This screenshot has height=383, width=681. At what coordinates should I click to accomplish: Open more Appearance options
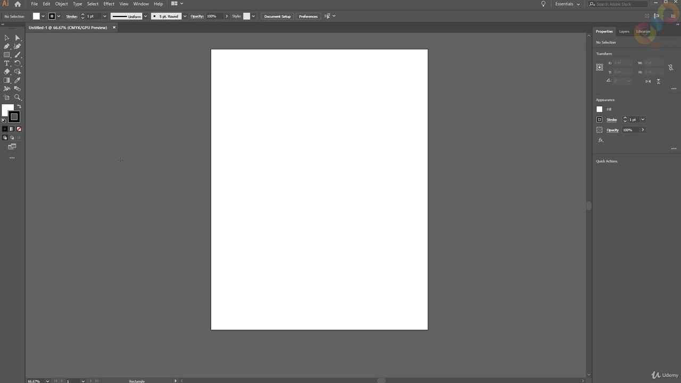tap(674, 148)
